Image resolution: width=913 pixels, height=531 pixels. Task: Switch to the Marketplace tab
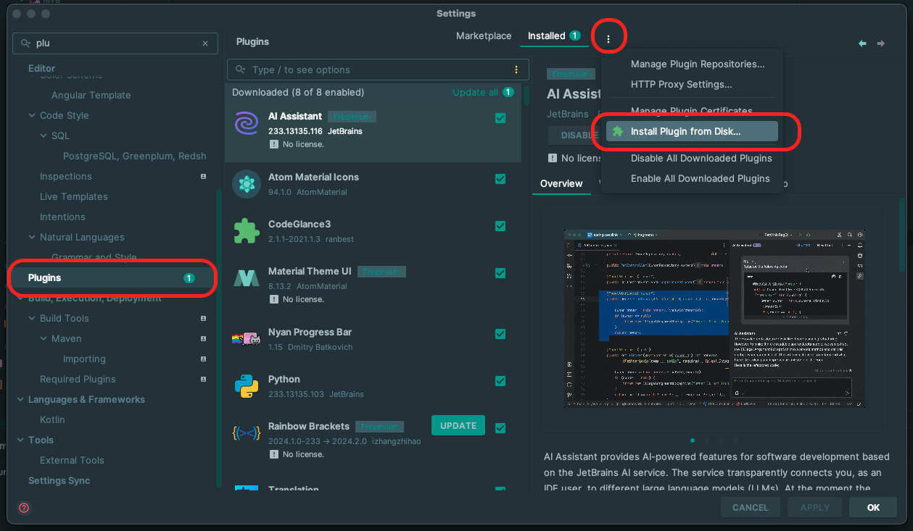tap(484, 35)
